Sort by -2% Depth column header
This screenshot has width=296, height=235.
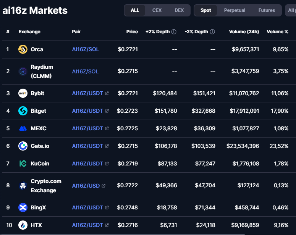pos(196,32)
